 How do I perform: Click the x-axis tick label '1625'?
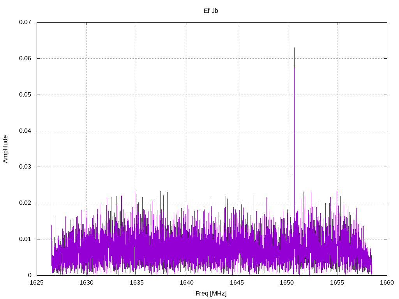click(37, 283)
